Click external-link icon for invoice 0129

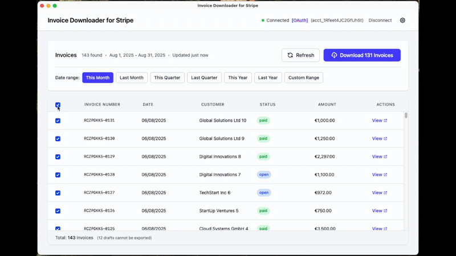385,156
